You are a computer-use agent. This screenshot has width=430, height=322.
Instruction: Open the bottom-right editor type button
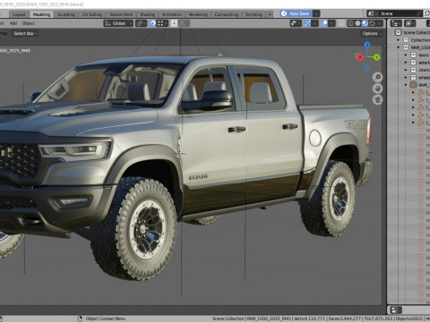[396, 310]
